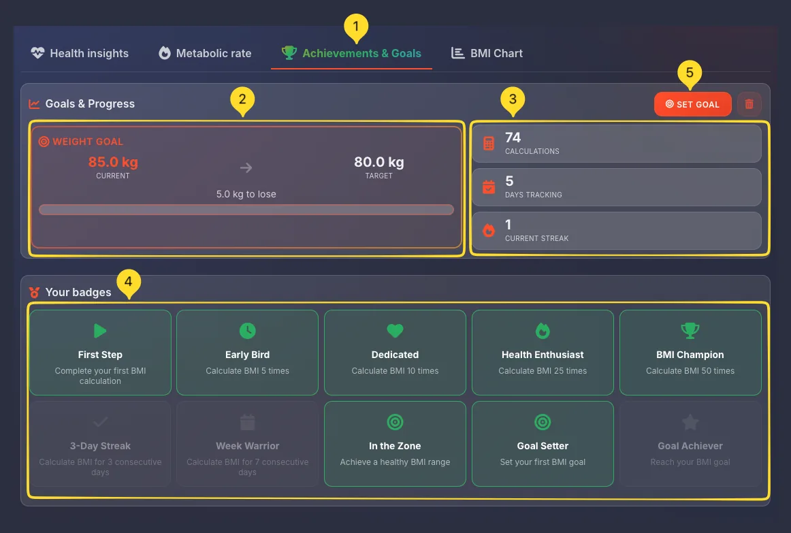Select the In the Zone badge card
The height and width of the screenshot is (533, 791).
click(395, 444)
